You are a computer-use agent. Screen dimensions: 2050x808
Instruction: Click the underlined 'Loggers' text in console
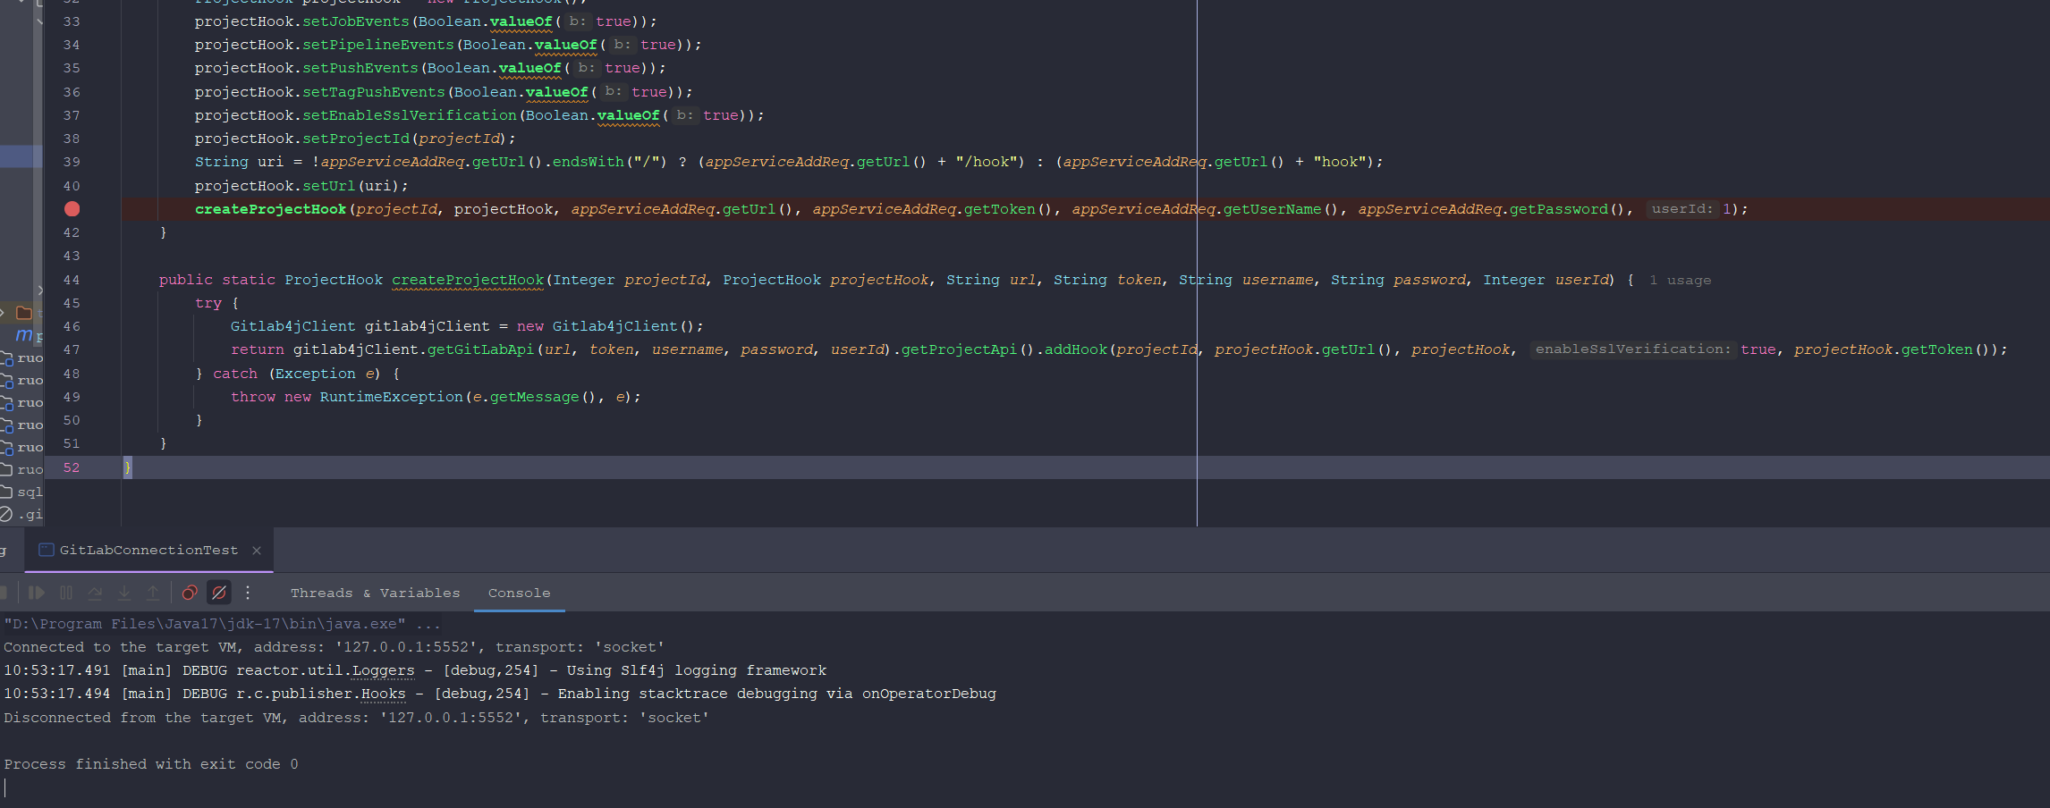click(384, 670)
